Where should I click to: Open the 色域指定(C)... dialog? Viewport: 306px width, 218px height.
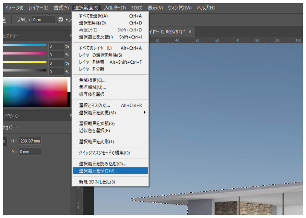tap(110, 80)
